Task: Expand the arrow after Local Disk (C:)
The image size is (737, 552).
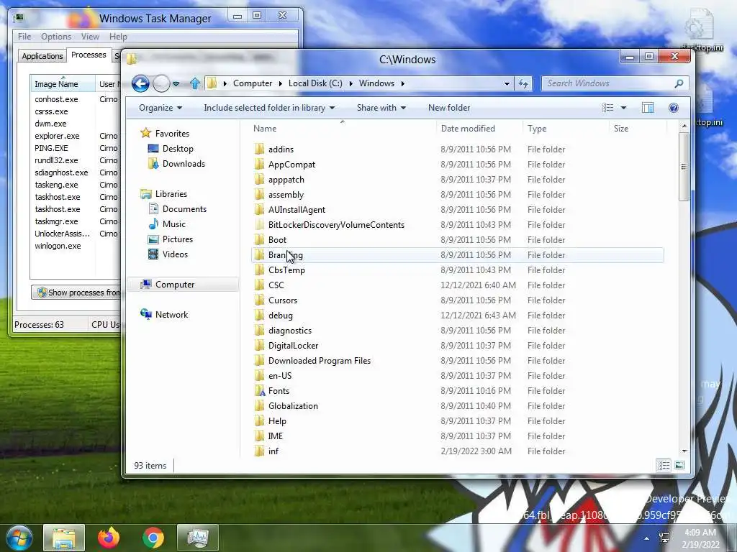Action: click(351, 83)
